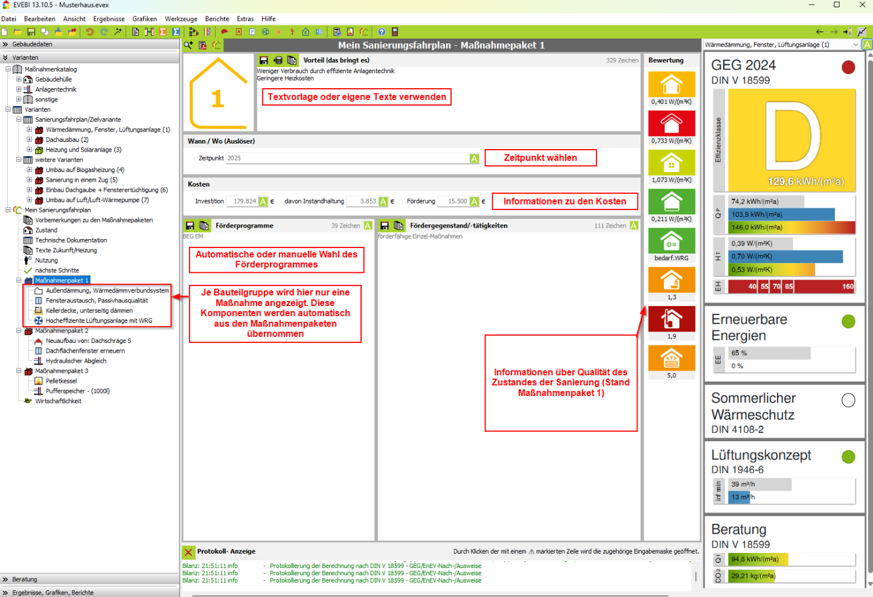Image resolution: width=873 pixels, height=597 pixels.
Task: Open the variant dropdown 'Wärmedämmung, Fenster, Lüftungsanlage (1)'
Action: click(x=855, y=45)
